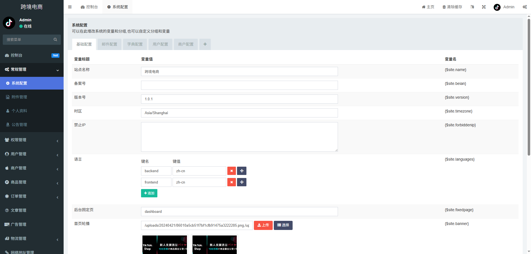Click the 清除缓存 clear cache link
Image resolution: width=531 pixels, height=254 pixels.
coord(452,7)
